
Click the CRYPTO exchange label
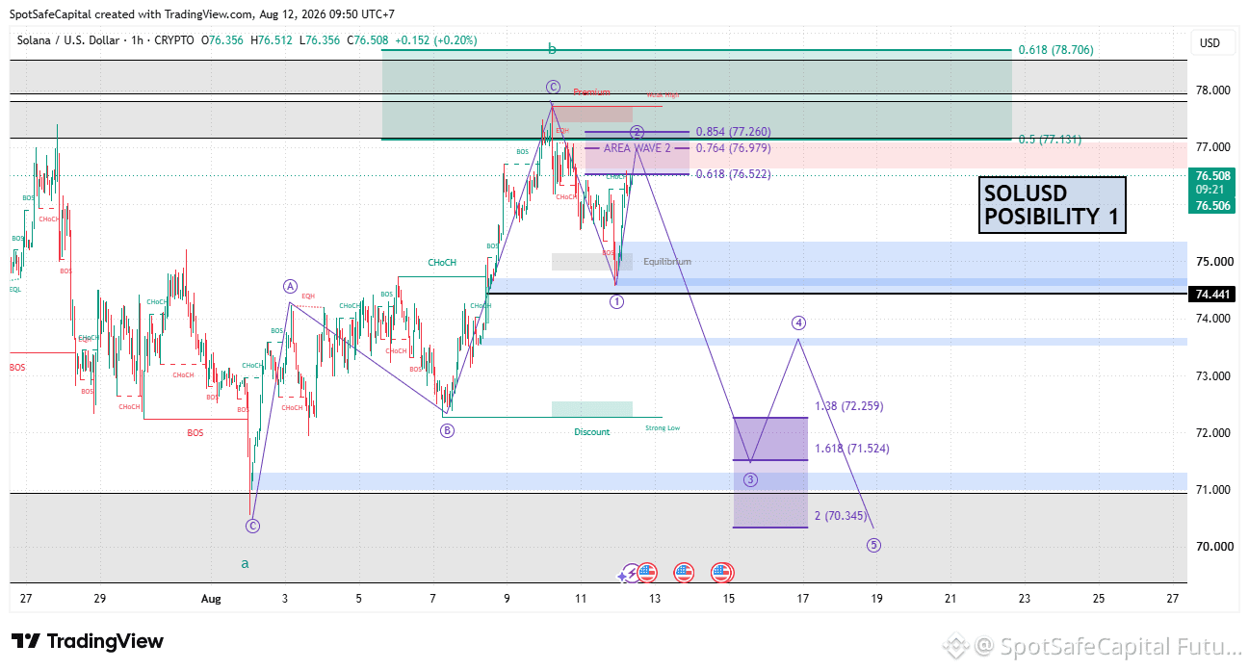pyautogui.click(x=174, y=40)
